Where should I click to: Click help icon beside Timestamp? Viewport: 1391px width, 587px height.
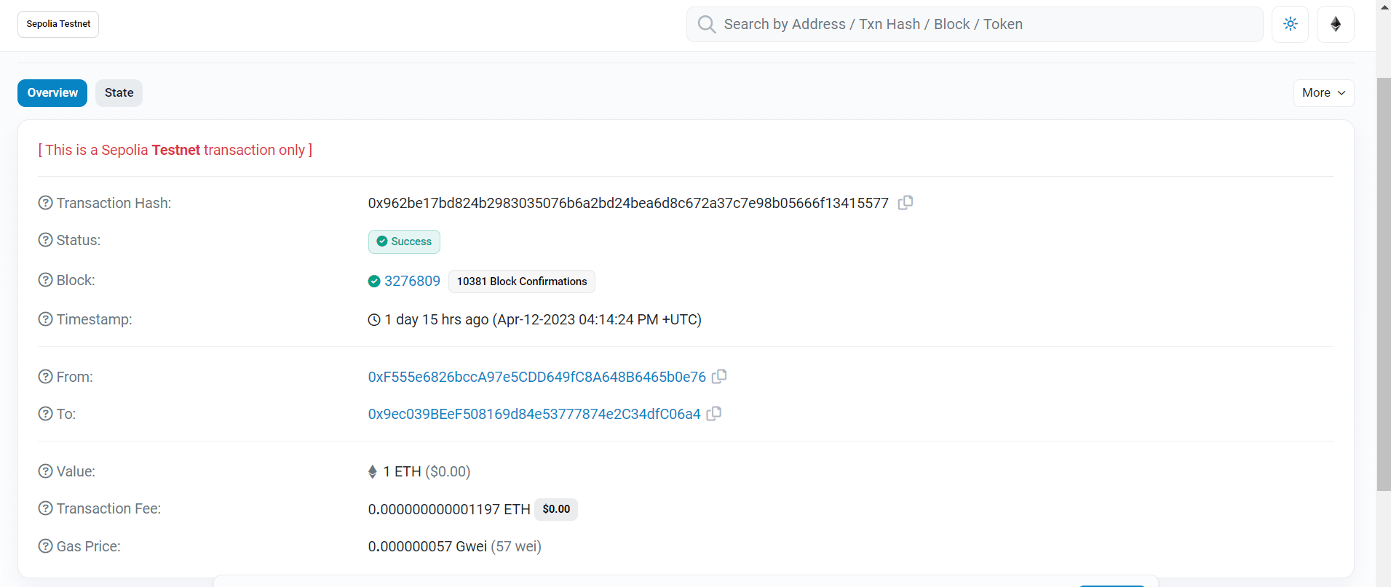[45, 319]
